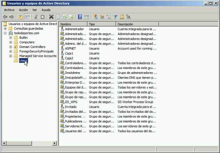Select the Admins. del d... group row
The width and height of the screenshot is (220, 153).
coord(108,43)
